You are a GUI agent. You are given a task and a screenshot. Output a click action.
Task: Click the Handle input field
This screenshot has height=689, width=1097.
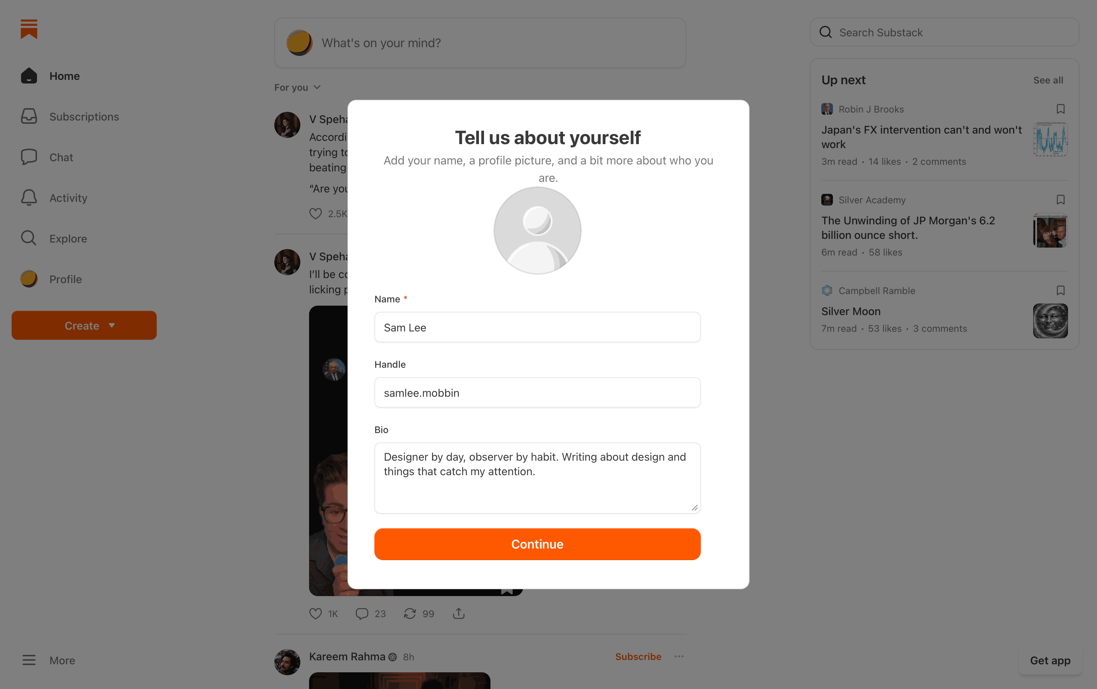[x=537, y=392]
